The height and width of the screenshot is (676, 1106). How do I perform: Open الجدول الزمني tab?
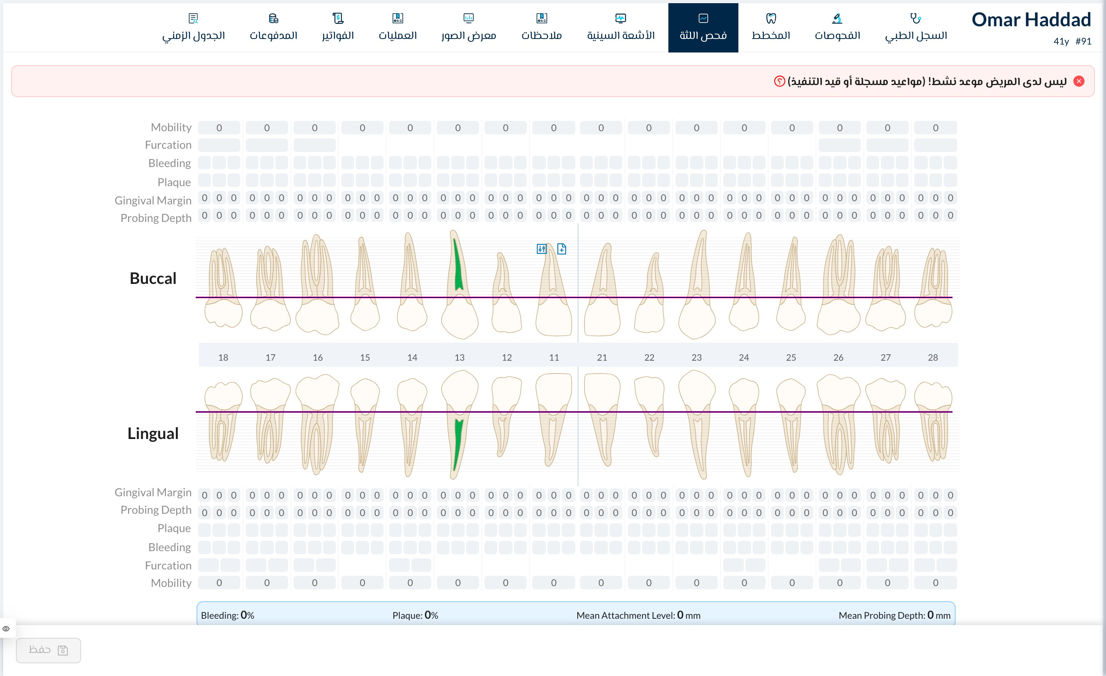(x=193, y=28)
